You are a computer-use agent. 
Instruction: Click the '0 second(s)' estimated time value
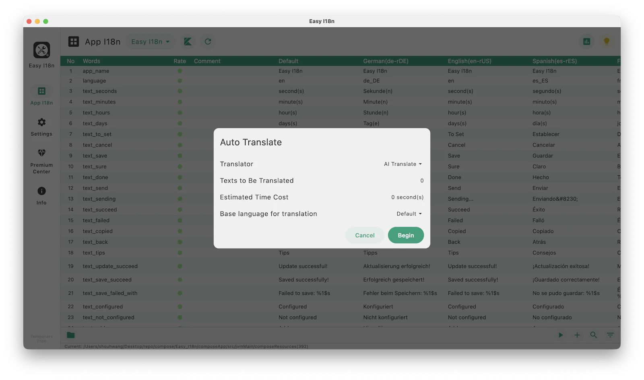coord(407,197)
